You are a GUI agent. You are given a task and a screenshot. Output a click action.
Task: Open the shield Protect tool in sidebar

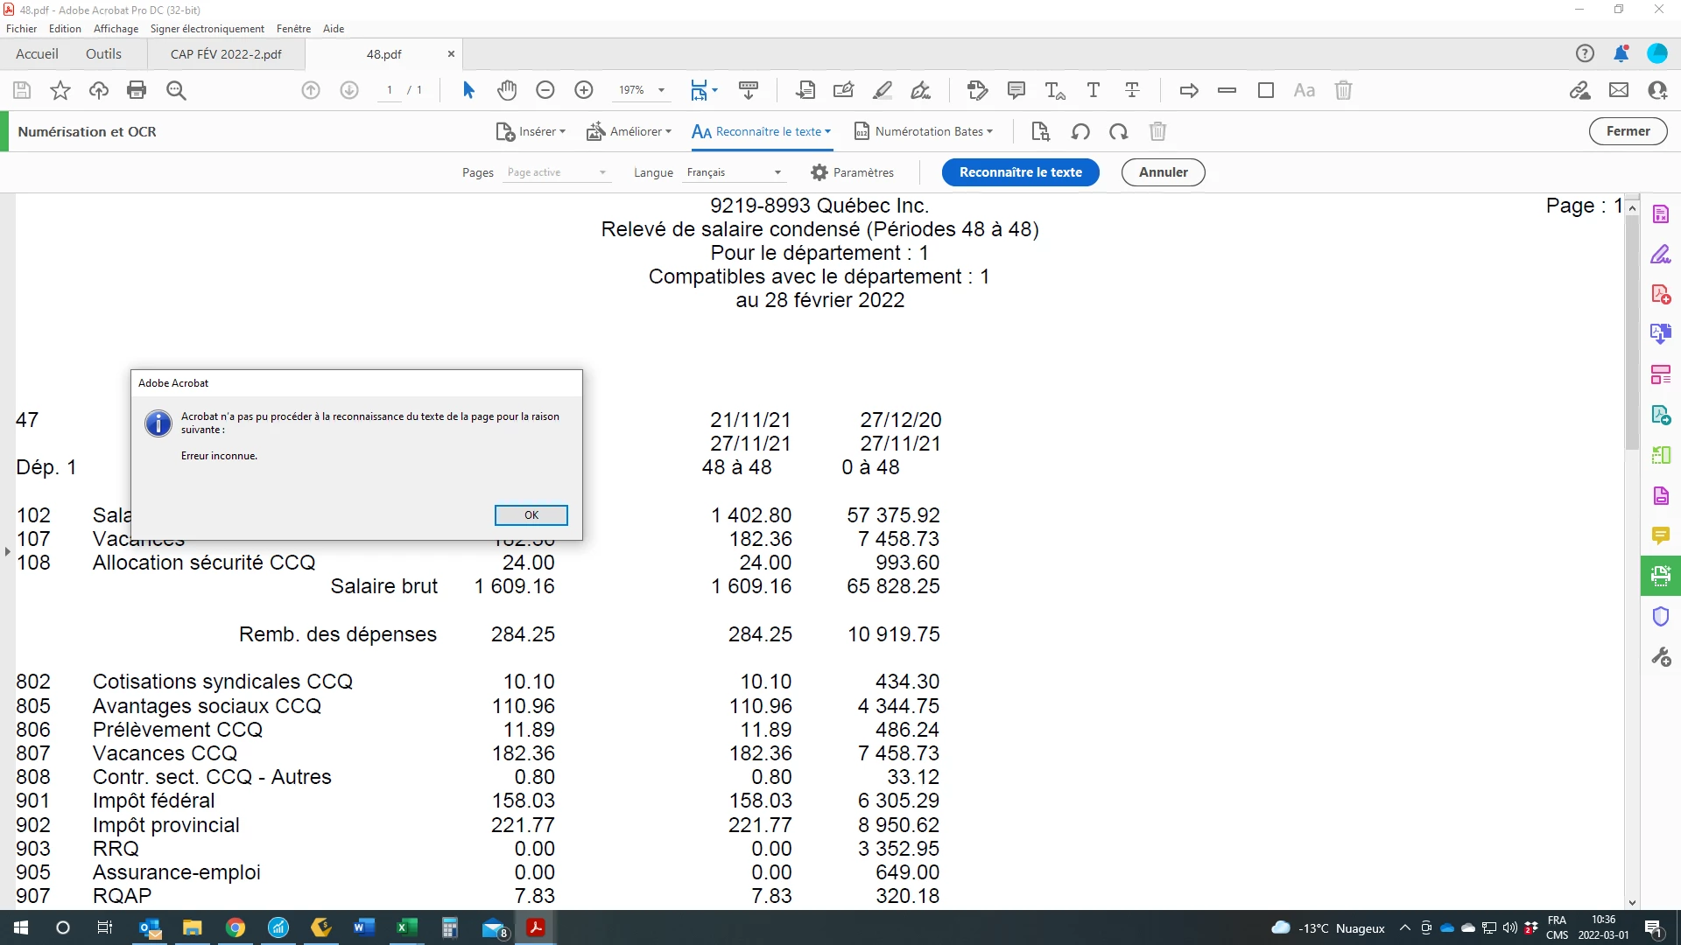(x=1660, y=617)
